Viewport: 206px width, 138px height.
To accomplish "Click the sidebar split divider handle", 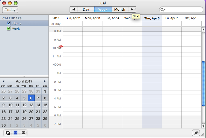I will tap(24, 76).
